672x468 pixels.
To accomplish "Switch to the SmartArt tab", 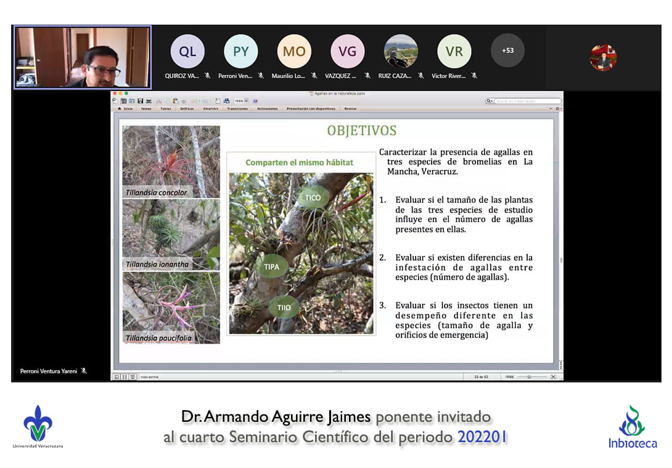I will pyautogui.click(x=210, y=108).
